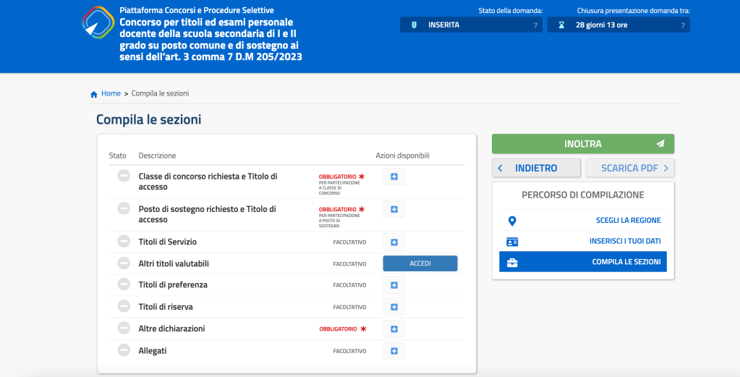Click the status circle for Titoli di riserva

[124, 306]
